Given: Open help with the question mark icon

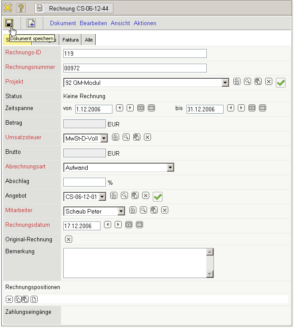Looking at the screenshot, I should (x=21, y=8).
